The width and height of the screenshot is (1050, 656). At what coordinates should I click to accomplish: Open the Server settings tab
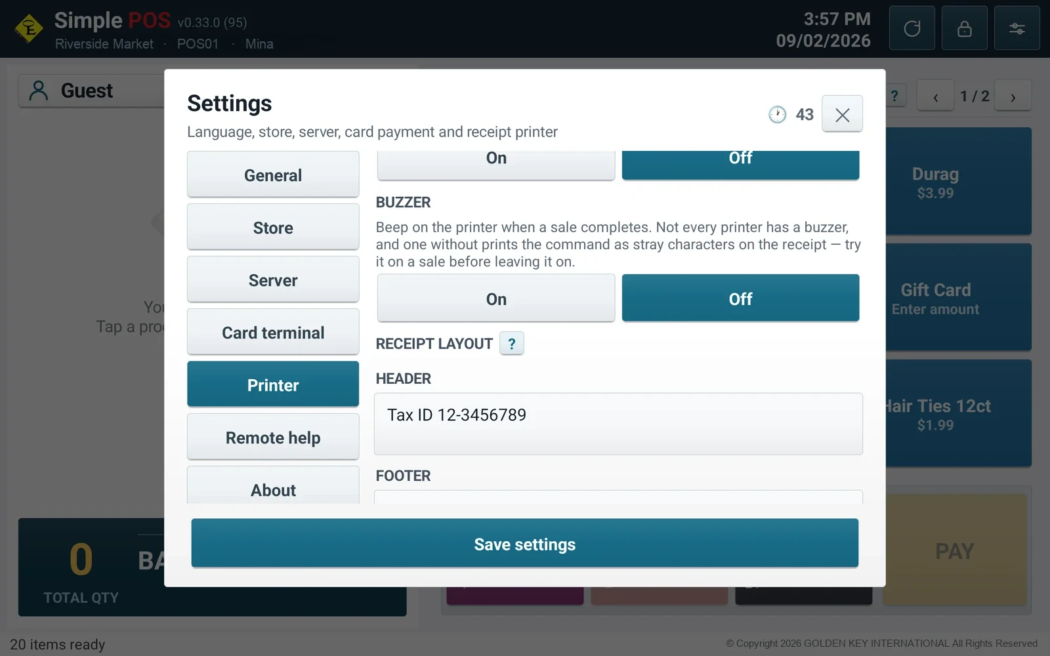pos(273,279)
